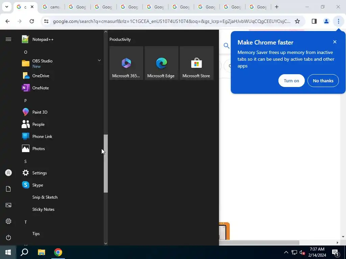The image size is (346, 259).
Task: Open Chrome's tab search dropdown
Action: pos(7,7)
